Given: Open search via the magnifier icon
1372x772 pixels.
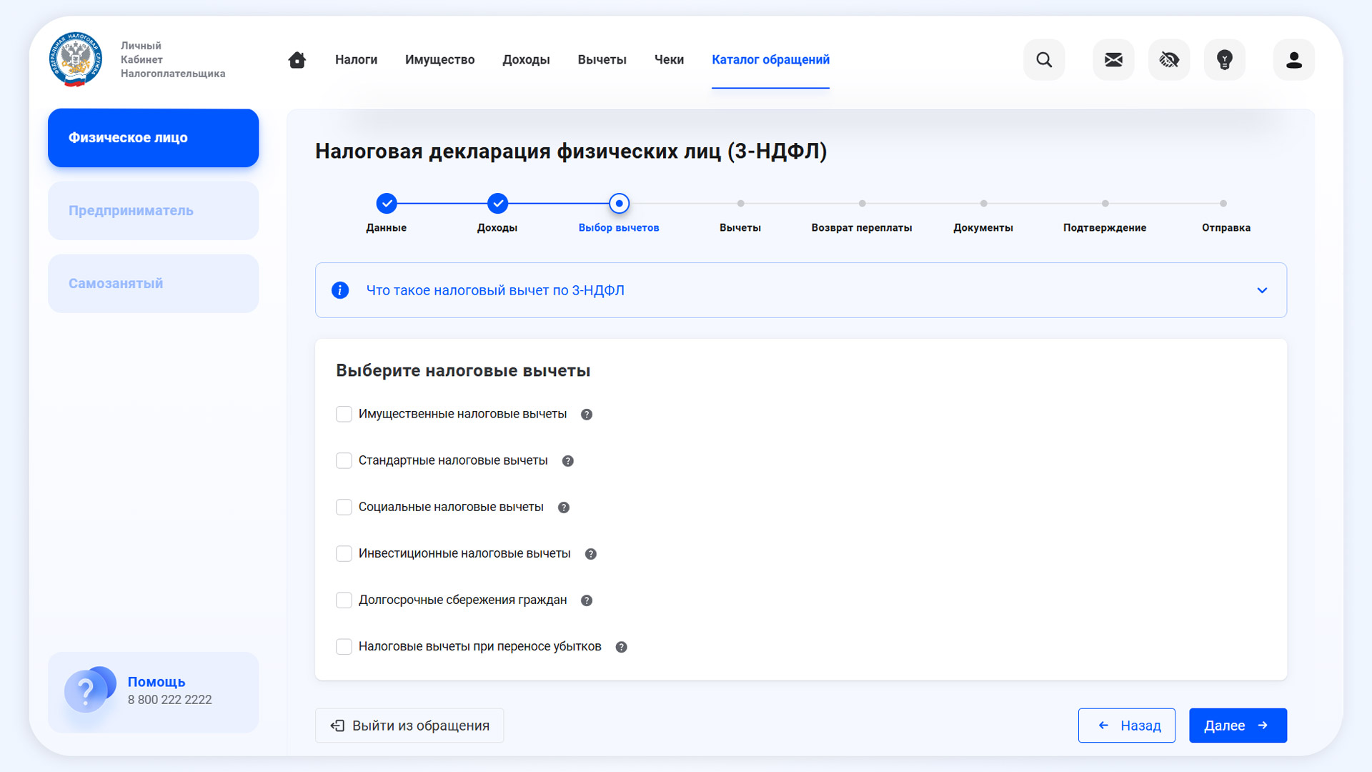Looking at the screenshot, I should (x=1044, y=60).
